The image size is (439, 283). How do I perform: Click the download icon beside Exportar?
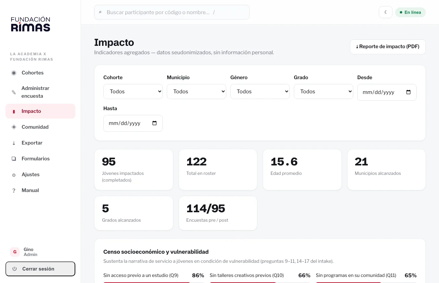(14, 143)
